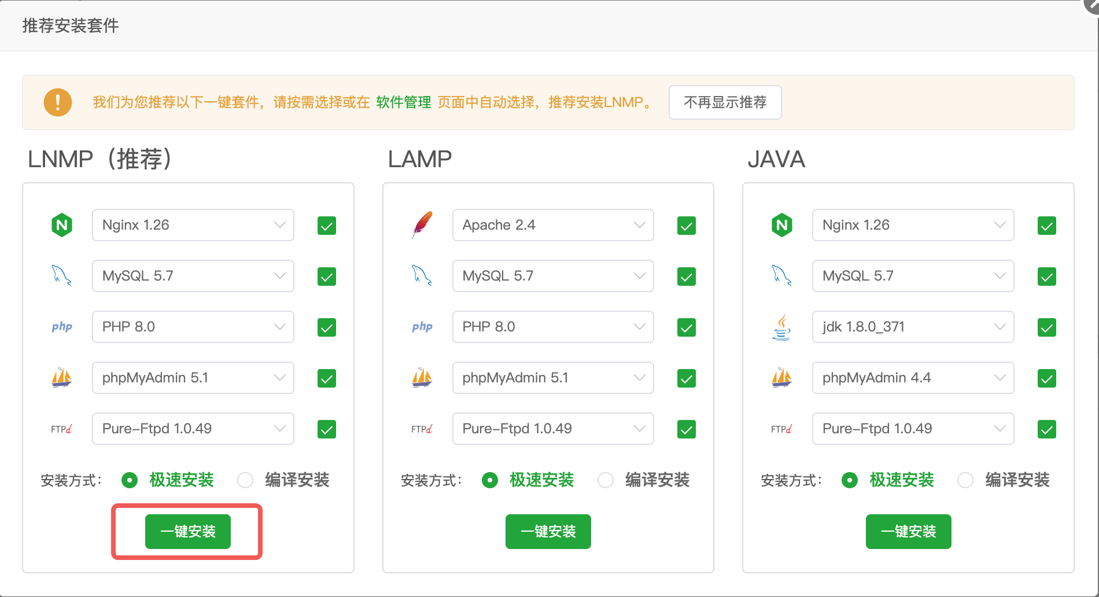Uncheck the Nginx 1.26 checkbox in LNMP
1099x597 pixels.
click(x=327, y=226)
